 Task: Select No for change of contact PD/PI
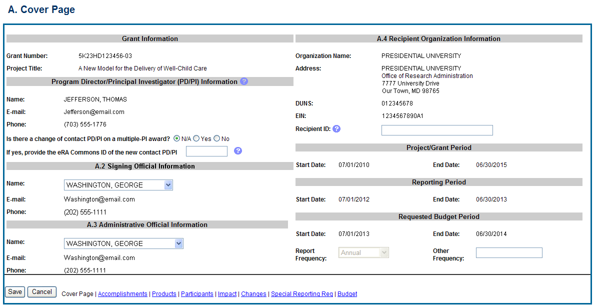217,138
